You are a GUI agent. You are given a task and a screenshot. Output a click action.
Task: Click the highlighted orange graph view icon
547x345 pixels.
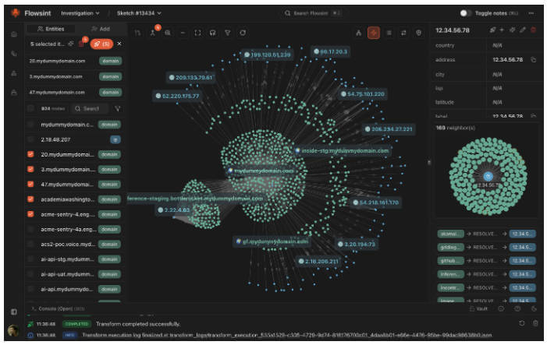tap(374, 33)
